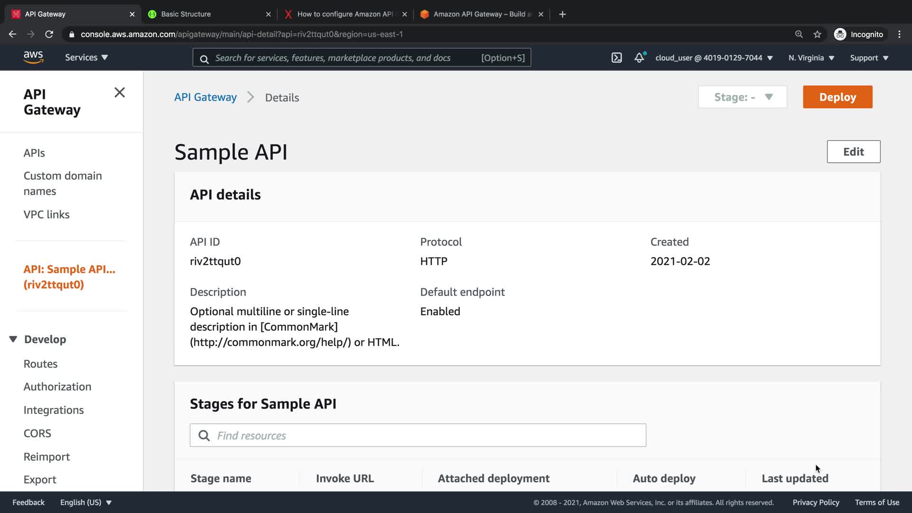
Task: Open cloud_user account menu
Action: point(714,58)
